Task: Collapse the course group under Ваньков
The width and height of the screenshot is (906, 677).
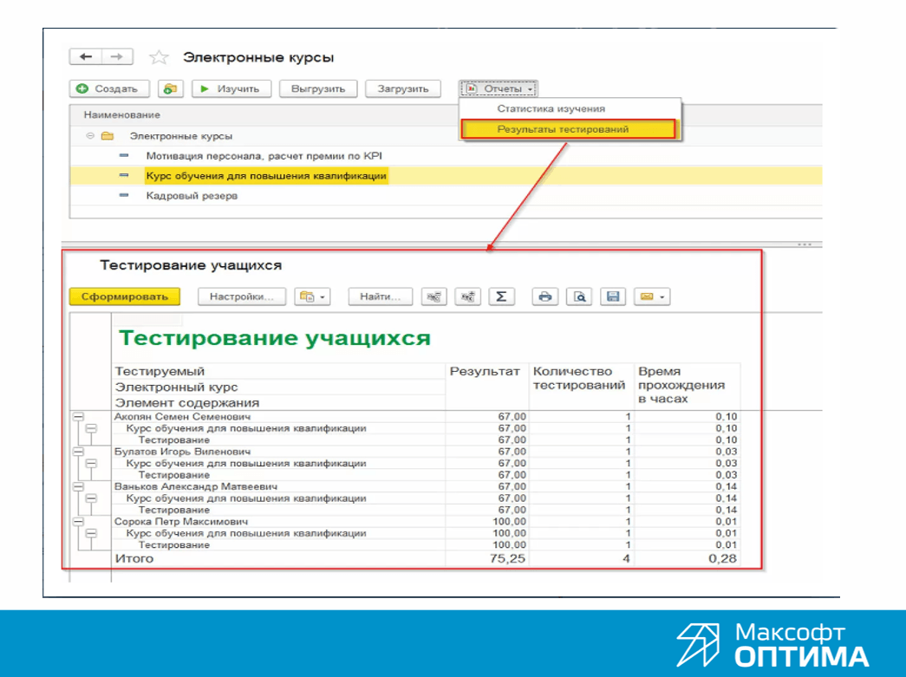Action: click(x=91, y=498)
